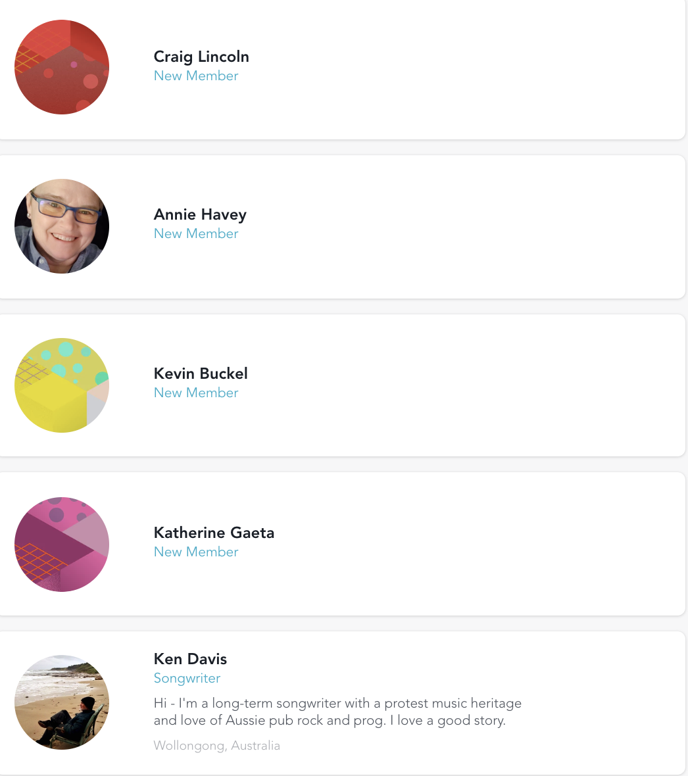
Task: Click Songwriter label under Ken Davis
Action: [x=187, y=678]
